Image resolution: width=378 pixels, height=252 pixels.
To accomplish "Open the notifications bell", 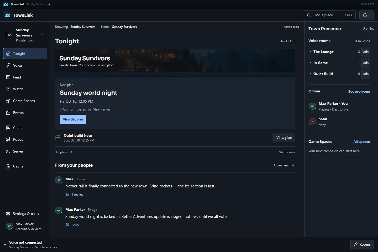I will 366,15.
